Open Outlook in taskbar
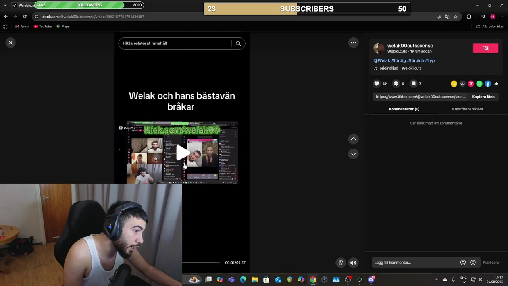 click(278, 280)
